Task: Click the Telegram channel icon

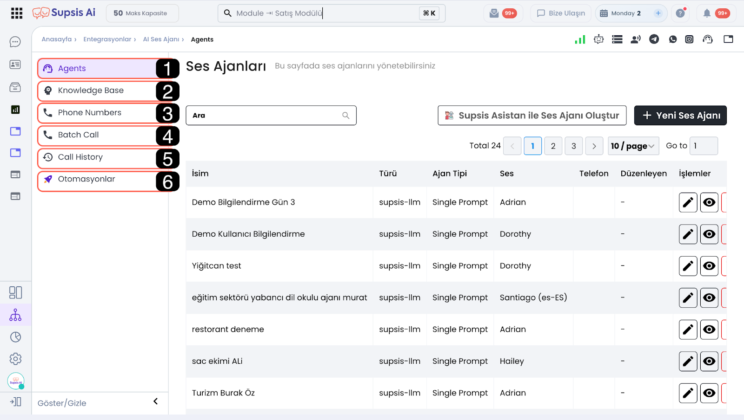Action: pos(654,39)
